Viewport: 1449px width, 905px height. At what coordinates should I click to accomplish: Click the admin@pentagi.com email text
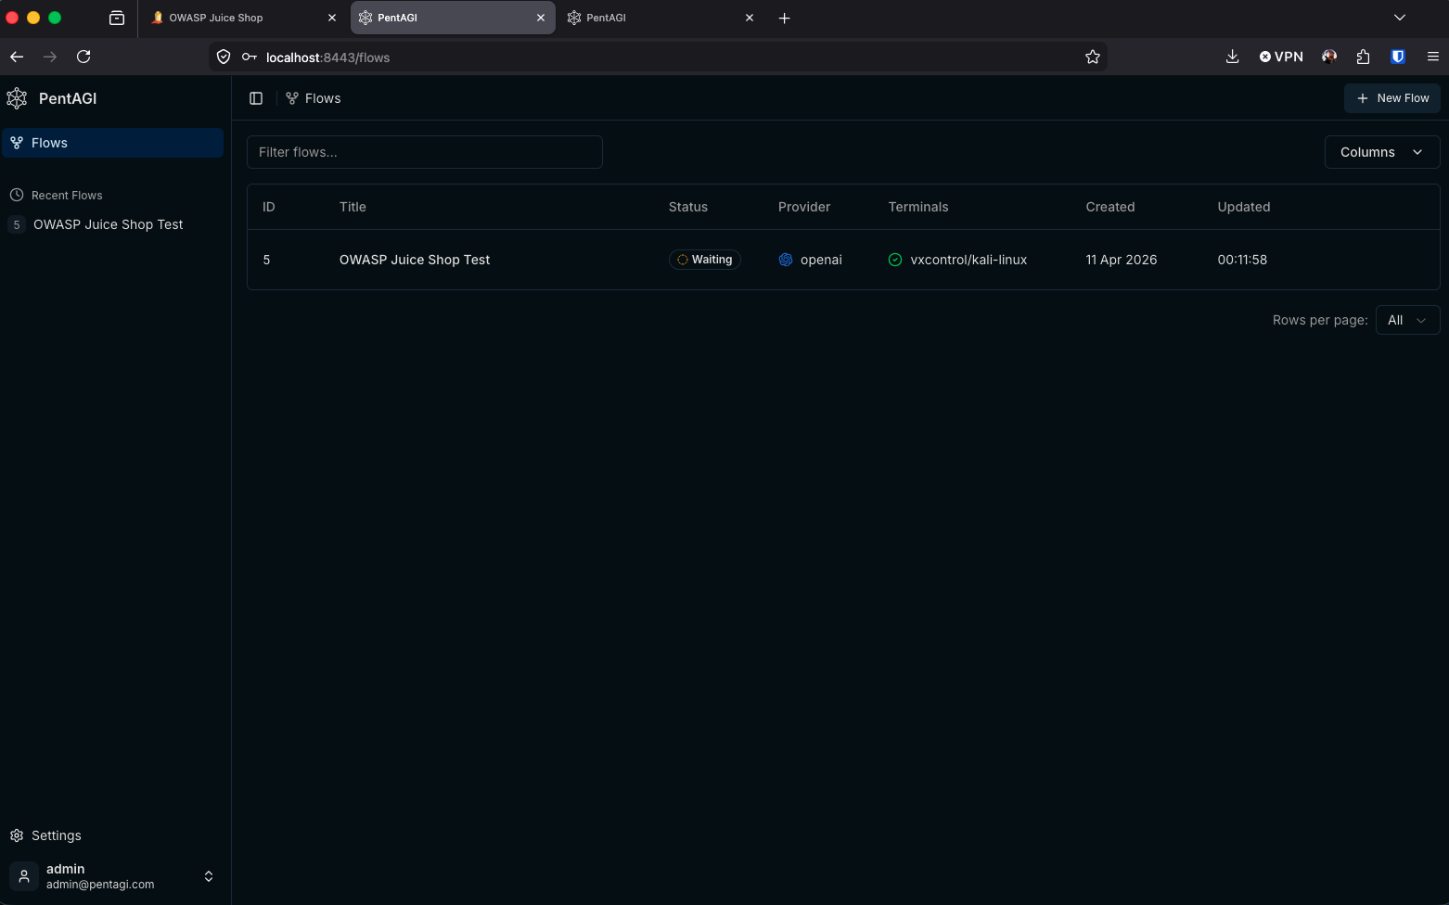pos(100,885)
